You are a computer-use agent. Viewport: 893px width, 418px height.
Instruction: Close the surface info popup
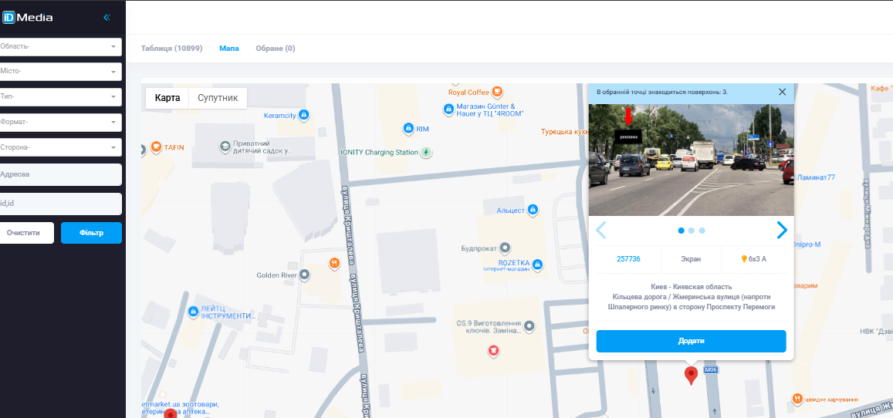click(x=782, y=92)
